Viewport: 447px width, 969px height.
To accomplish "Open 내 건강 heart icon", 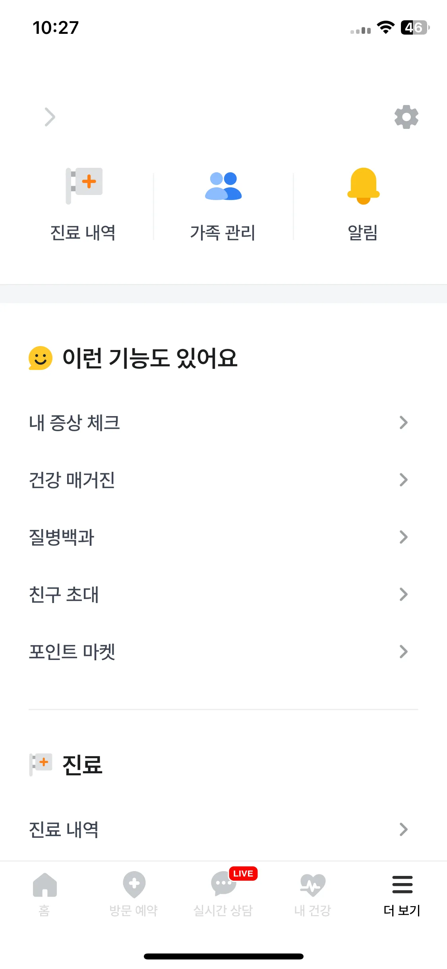I will (x=313, y=885).
